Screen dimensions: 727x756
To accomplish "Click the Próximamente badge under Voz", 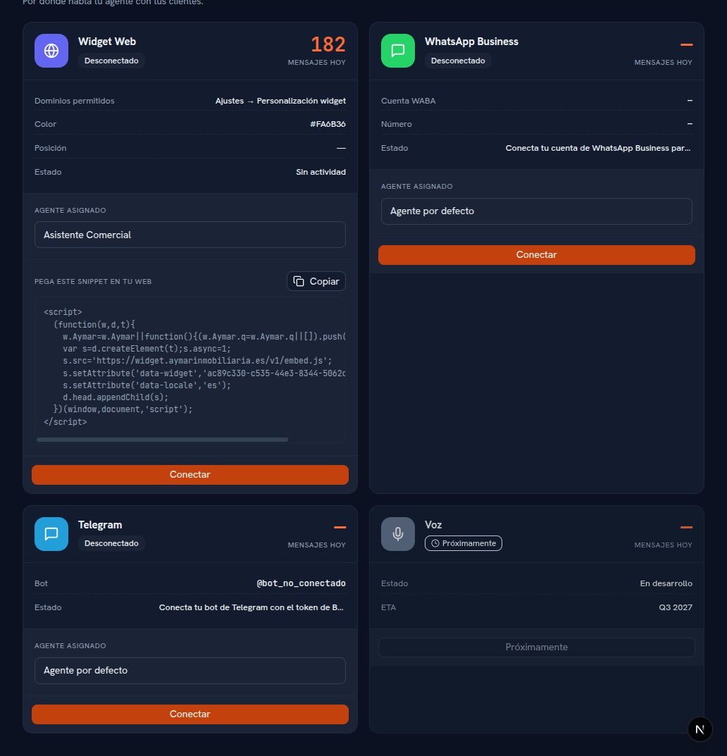I will (464, 543).
